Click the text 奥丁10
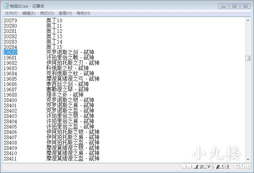Screen dimensions: 254x173 [x=54, y=21]
